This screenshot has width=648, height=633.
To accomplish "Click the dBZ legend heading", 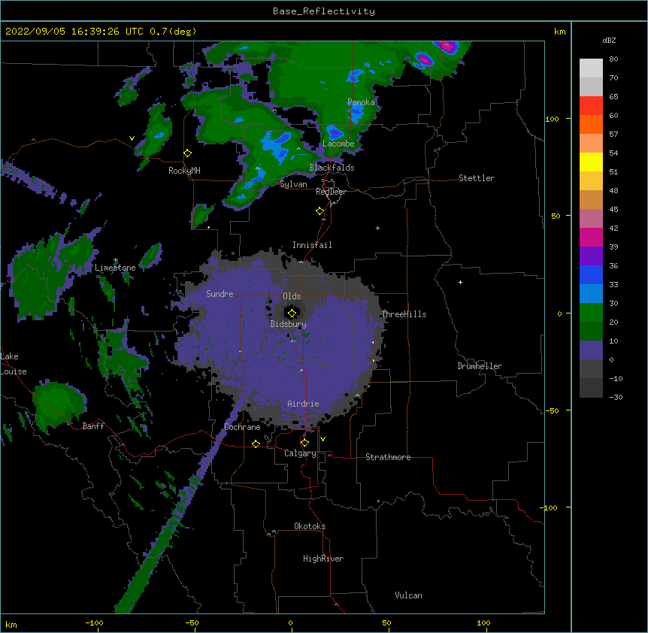I will coord(609,41).
